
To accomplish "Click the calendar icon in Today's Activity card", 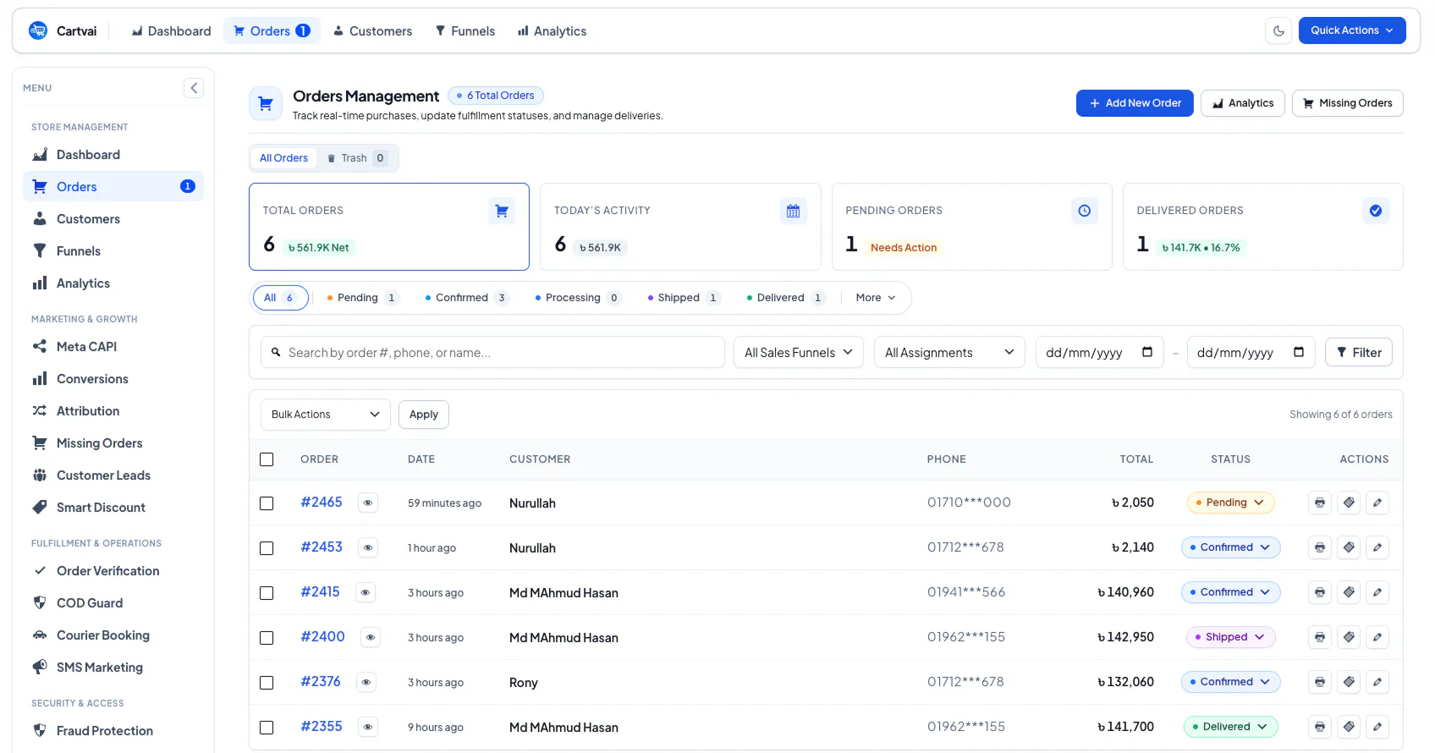I will click(793, 211).
